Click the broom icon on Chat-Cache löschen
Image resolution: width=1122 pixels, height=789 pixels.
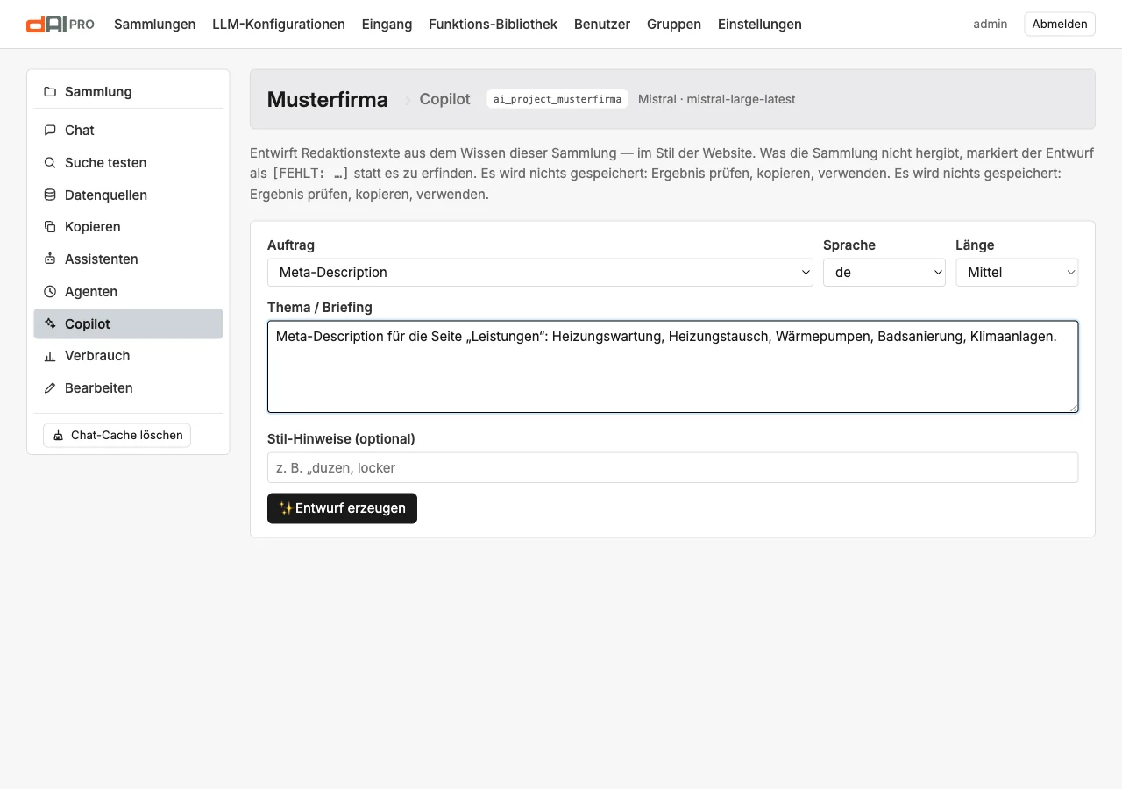(x=59, y=436)
